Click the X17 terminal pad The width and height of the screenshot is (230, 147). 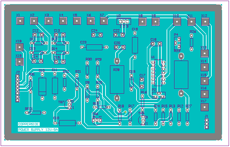[x=205, y=107]
